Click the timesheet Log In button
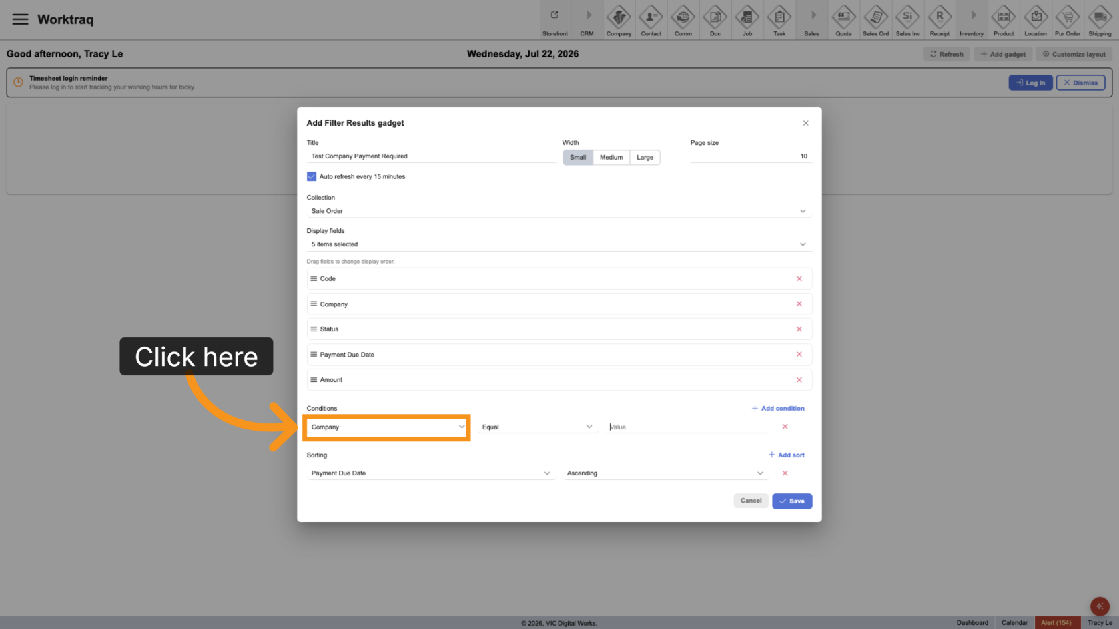The width and height of the screenshot is (1119, 629). click(1030, 83)
